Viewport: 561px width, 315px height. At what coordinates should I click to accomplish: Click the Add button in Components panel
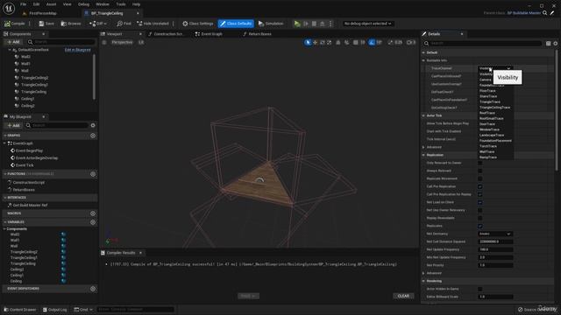point(14,42)
